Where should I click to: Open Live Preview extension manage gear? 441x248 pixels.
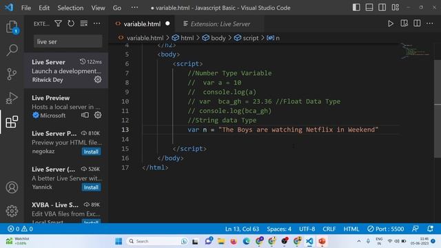pos(98,115)
